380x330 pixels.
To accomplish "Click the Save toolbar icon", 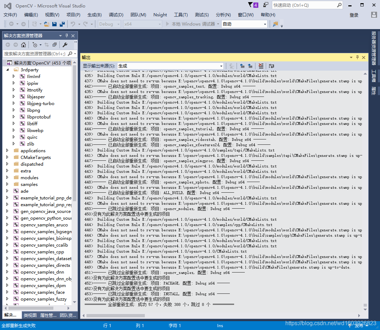I will coord(54,24).
